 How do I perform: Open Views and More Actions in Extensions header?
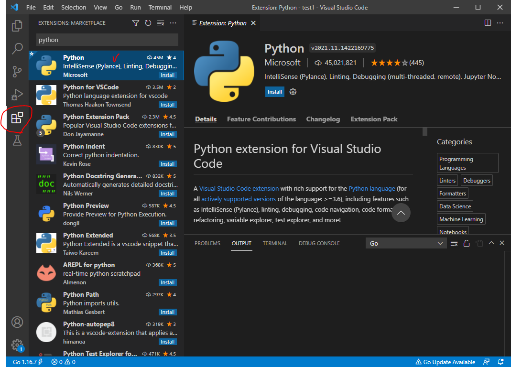pyautogui.click(x=173, y=23)
